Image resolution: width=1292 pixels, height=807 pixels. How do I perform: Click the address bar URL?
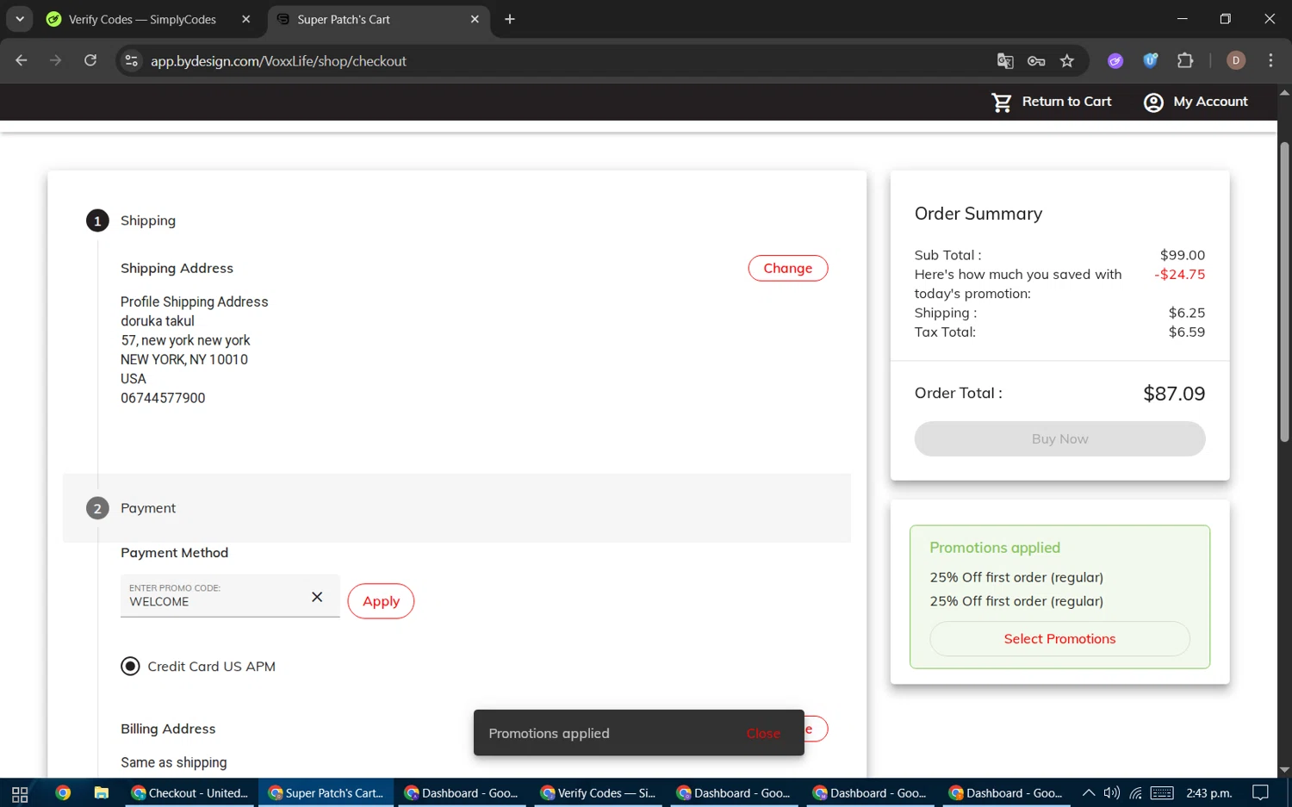278,61
